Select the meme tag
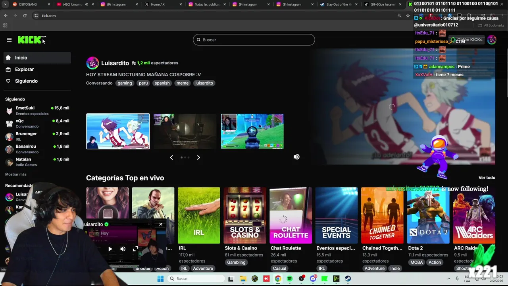Viewport: 508px width, 286px height. coord(183,83)
